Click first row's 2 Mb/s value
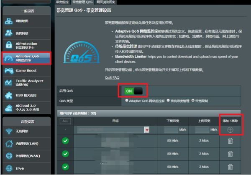251x175 pixels. pyautogui.click(x=204, y=141)
